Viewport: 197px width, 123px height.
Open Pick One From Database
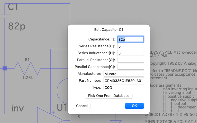[x=109, y=96]
